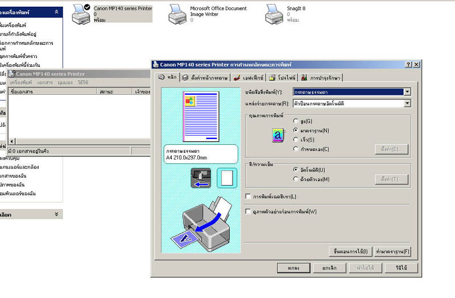Click the paper size info 'A4 210.0x297.0mm'
Screen dimensions: 455x298
[x=187, y=158]
